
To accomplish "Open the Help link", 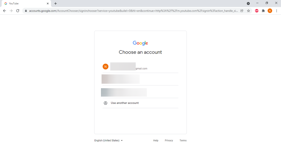I will tap(156, 140).
